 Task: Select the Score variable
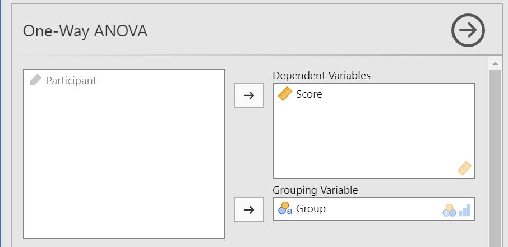pos(309,94)
